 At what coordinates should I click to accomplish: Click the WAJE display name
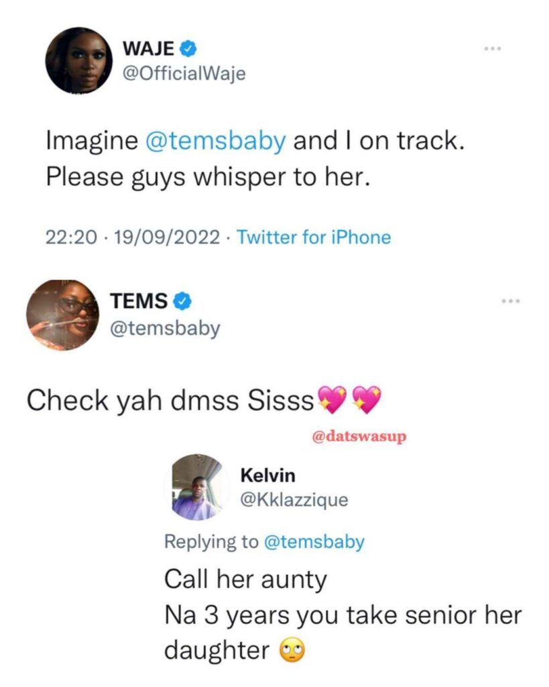[x=149, y=48]
